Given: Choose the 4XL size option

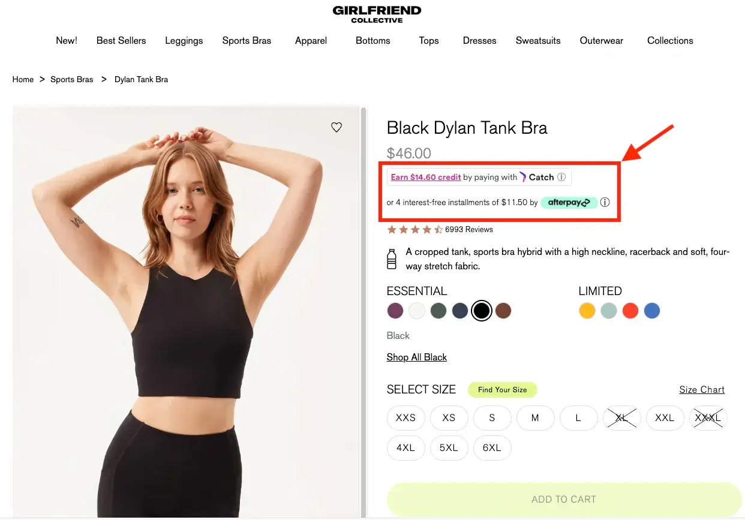Looking at the screenshot, I should (405, 447).
